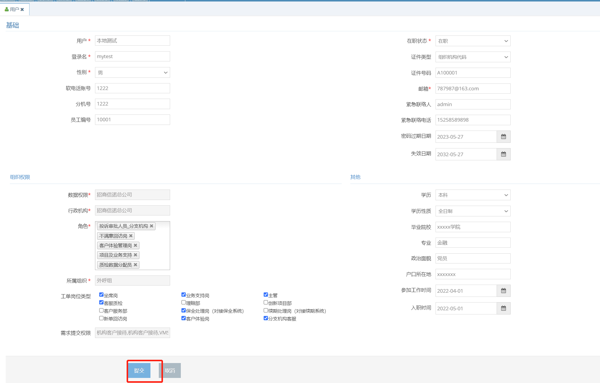The height and width of the screenshot is (383, 600).
Task: Check the 客户服务部 checkbox
Action: [101, 310]
